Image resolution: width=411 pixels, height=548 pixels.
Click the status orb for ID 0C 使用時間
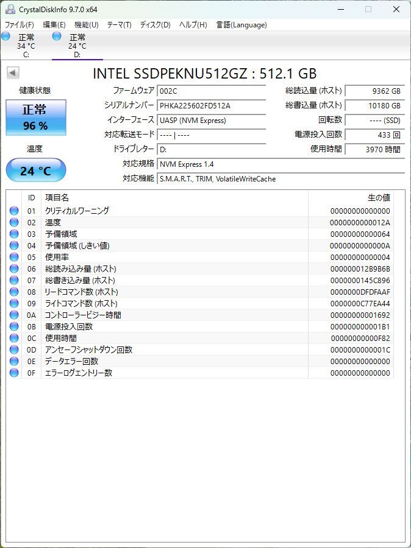click(14, 338)
